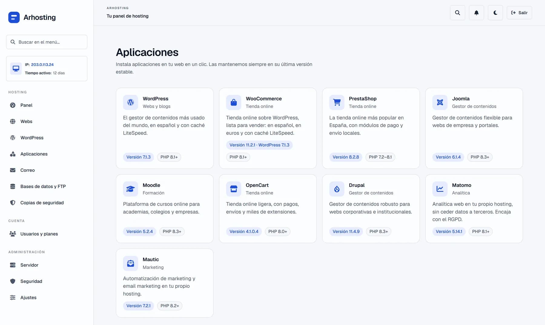Click the Salir logout button
This screenshot has height=325, width=545.
click(519, 13)
